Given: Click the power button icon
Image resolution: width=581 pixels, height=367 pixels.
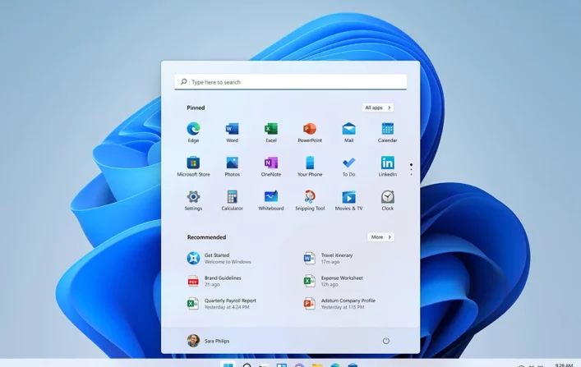Looking at the screenshot, I should coord(385,341).
